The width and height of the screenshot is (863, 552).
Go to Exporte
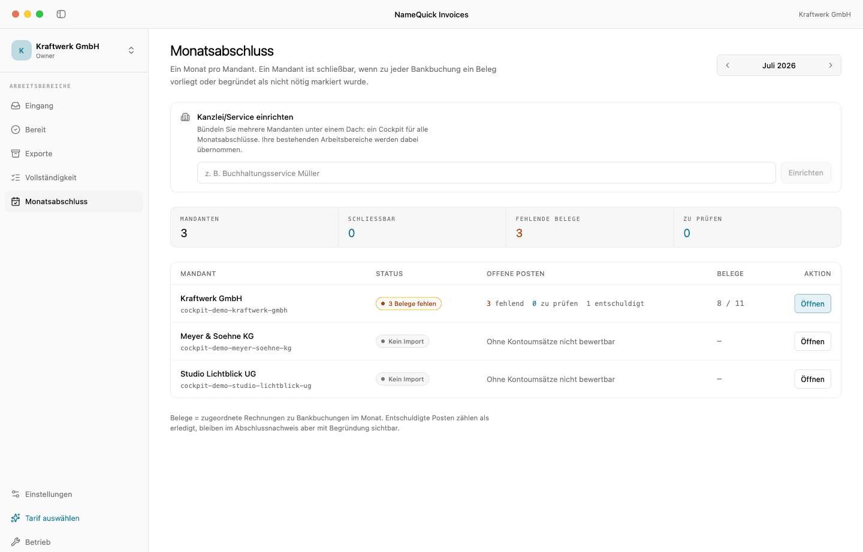(x=74, y=154)
